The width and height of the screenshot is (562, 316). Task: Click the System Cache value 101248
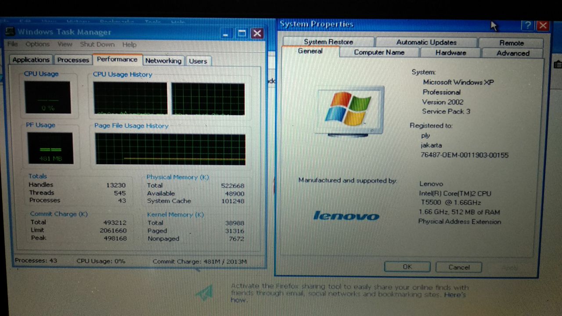pyautogui.click(x=233, y=201)
